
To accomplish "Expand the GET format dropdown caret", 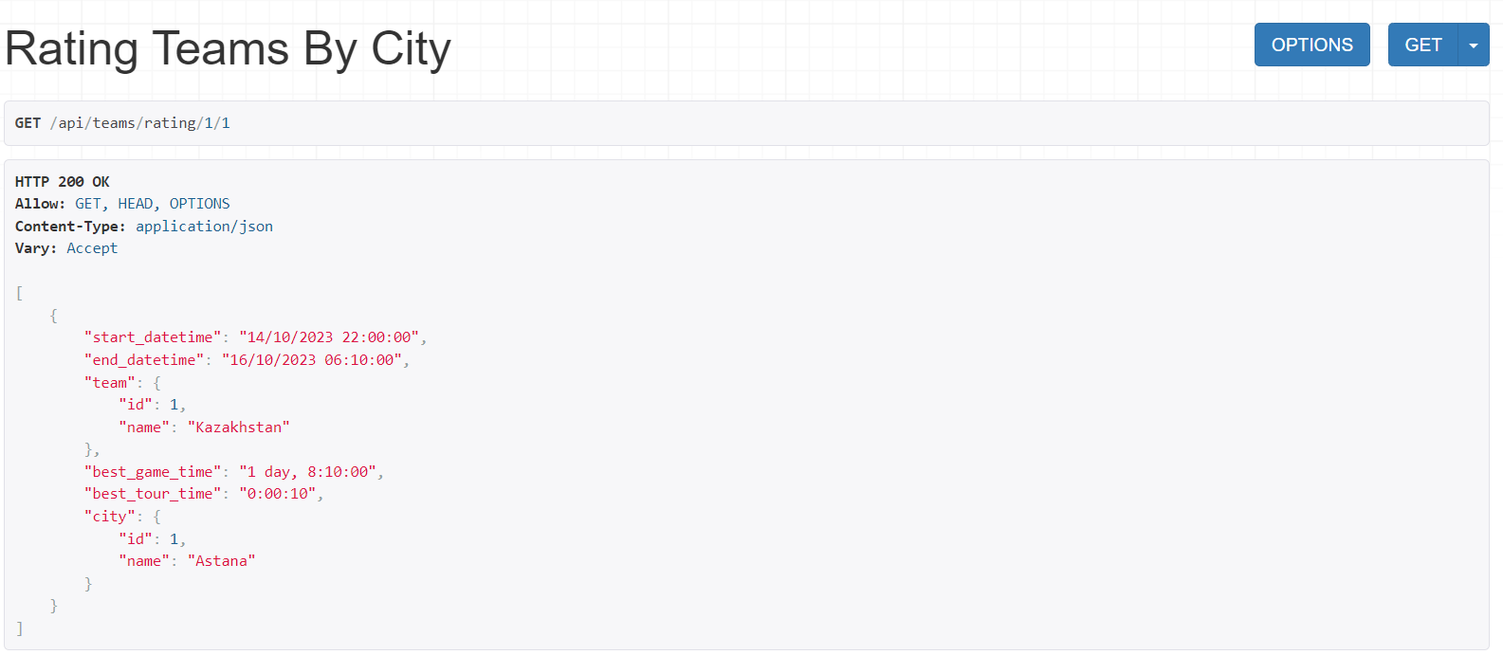I will coord(1473,45).
